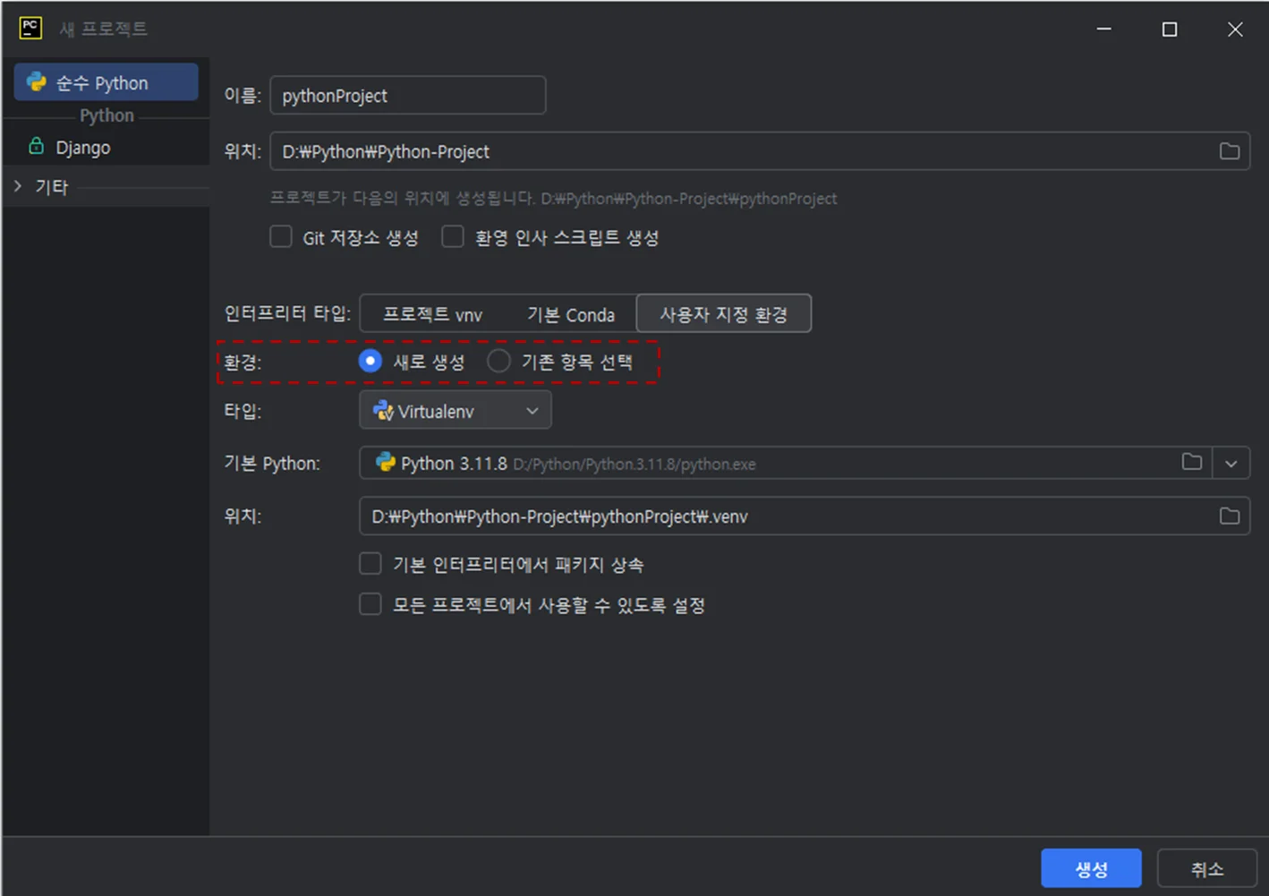Image resolution: width=1269 pixels, height=896 pixels.
Task: Choose the 기존 항목 선택 radio button
Action: 498,361
